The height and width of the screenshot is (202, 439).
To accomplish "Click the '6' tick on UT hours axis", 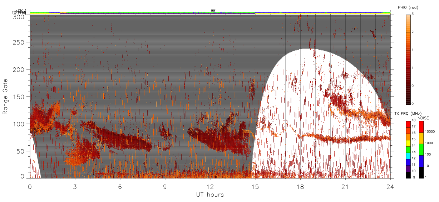I will tap(120, 187).
